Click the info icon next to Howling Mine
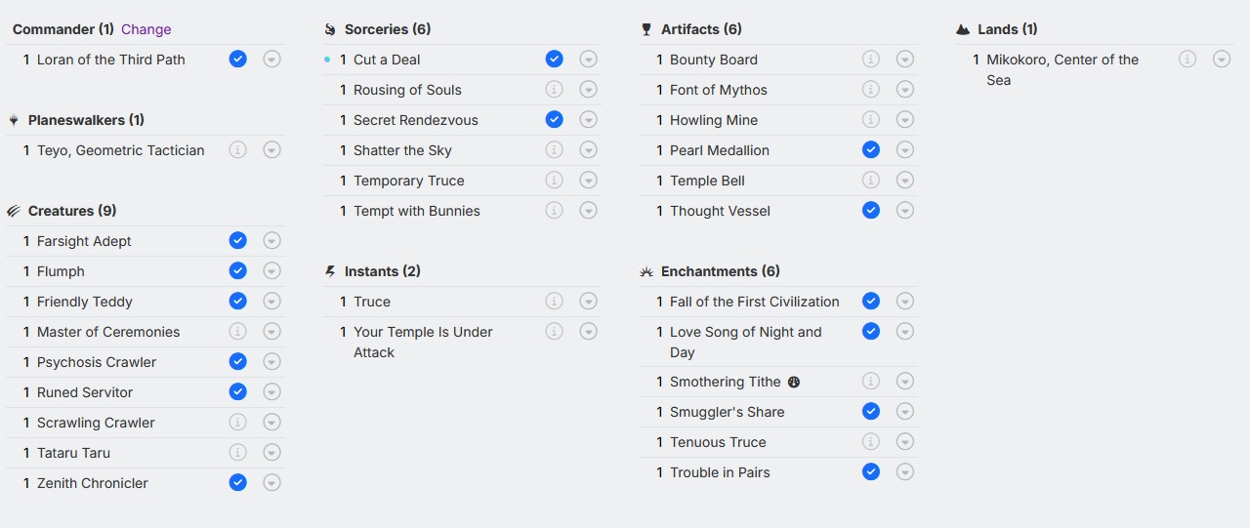This screenshot has width=1250, height=528. tap(871, 120)
